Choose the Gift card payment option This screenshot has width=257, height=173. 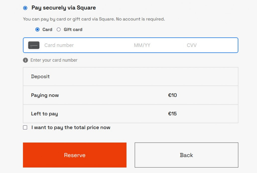(58, 29)
